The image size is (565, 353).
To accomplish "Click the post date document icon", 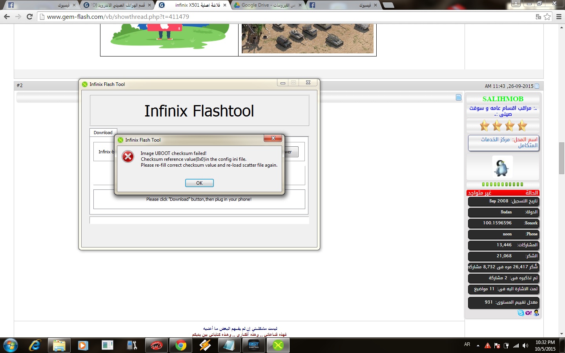I will (537, 86).
